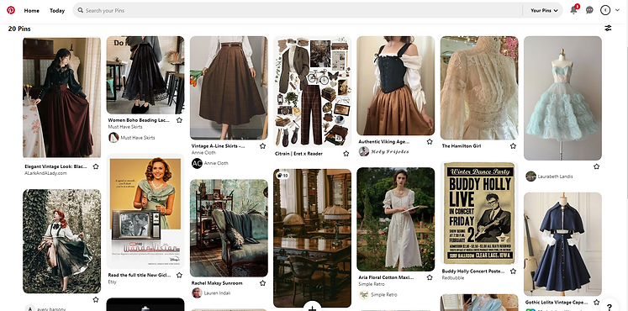Open the Buddy Holly Live poster image
Viewport: 628px width, 311px height.
click(x=479, y=213)
